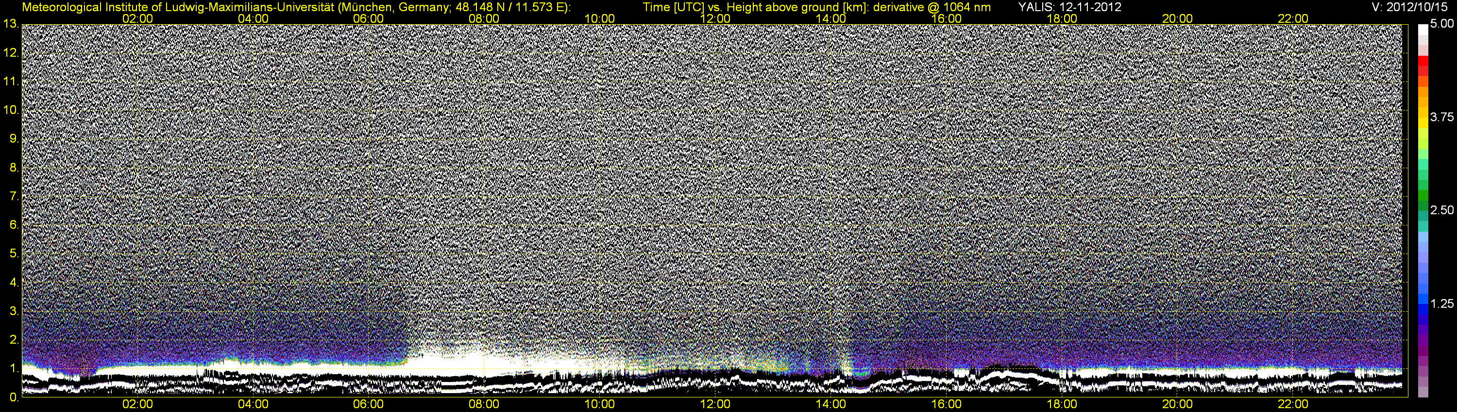The image size is (1457, 412).
Task: Select the 3 km height axis label
Action: pyautogui.click(x=14, y=312)
